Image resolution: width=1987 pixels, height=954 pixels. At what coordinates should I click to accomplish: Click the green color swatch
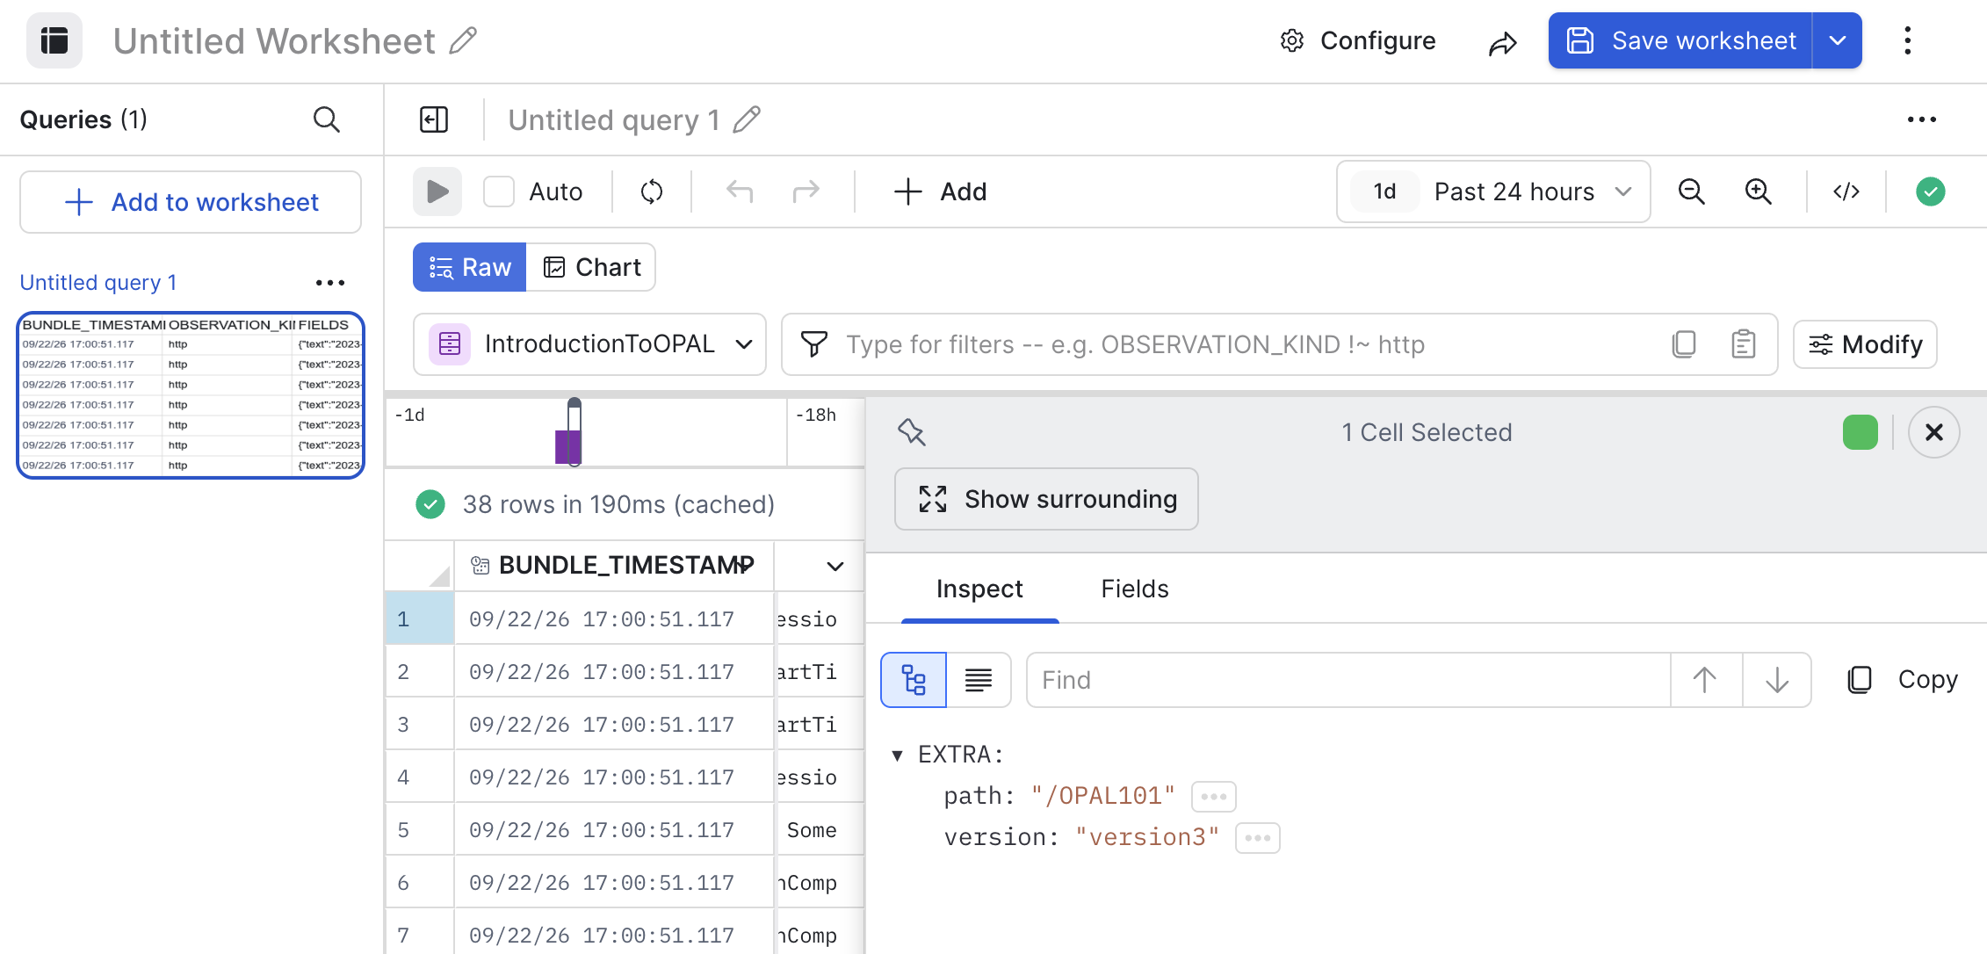pyautogui.click(x=1861, y=432)
